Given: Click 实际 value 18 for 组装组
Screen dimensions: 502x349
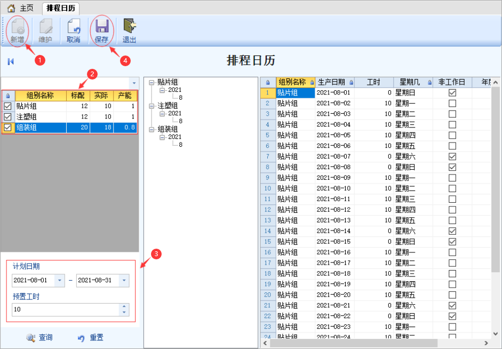Looking at the screenshot, I should click(102, 128).
